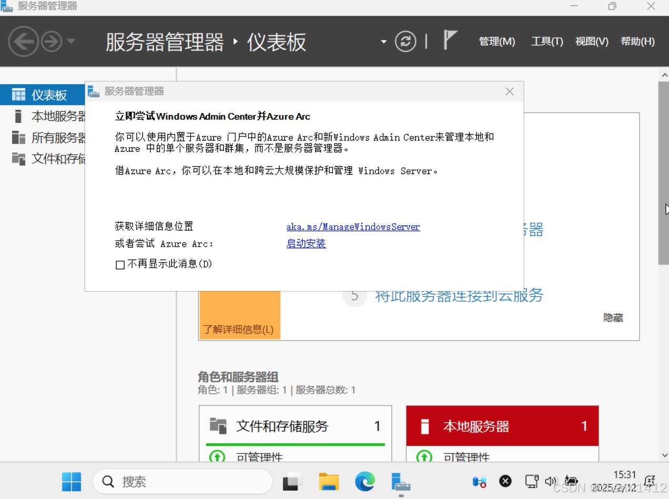Viewport: 669px width, 499px height.
Task: Click the taskbar 搜索 search box
Action: pyautogui.click(x=183, y=482)
